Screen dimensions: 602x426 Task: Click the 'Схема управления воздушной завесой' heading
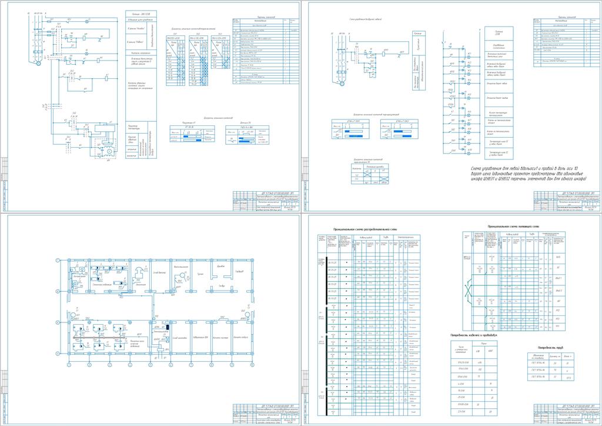pos(366,19)
